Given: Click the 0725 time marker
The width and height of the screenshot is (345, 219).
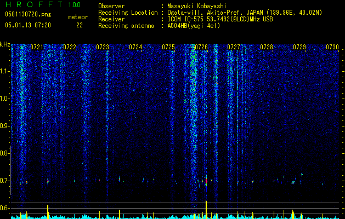Looking at the screenshot, I should [168, 47].
